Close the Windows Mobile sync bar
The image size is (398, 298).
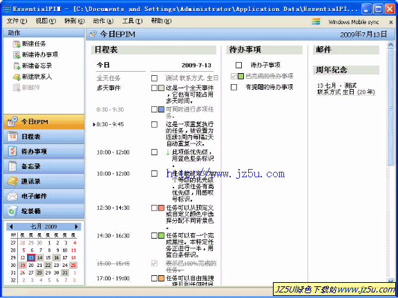[391, 22]
